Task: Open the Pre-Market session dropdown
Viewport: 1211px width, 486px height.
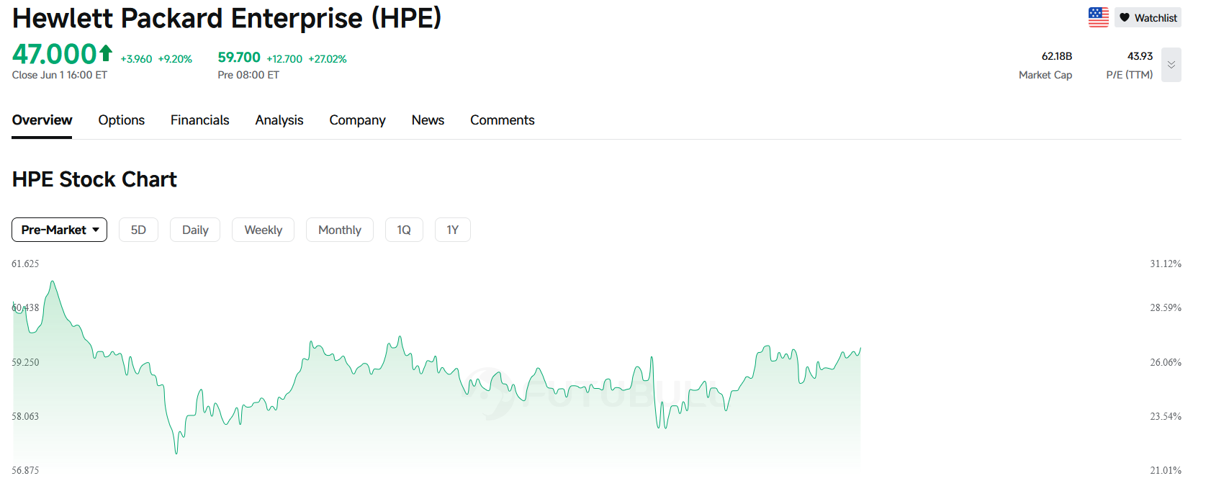Action: 60,230
